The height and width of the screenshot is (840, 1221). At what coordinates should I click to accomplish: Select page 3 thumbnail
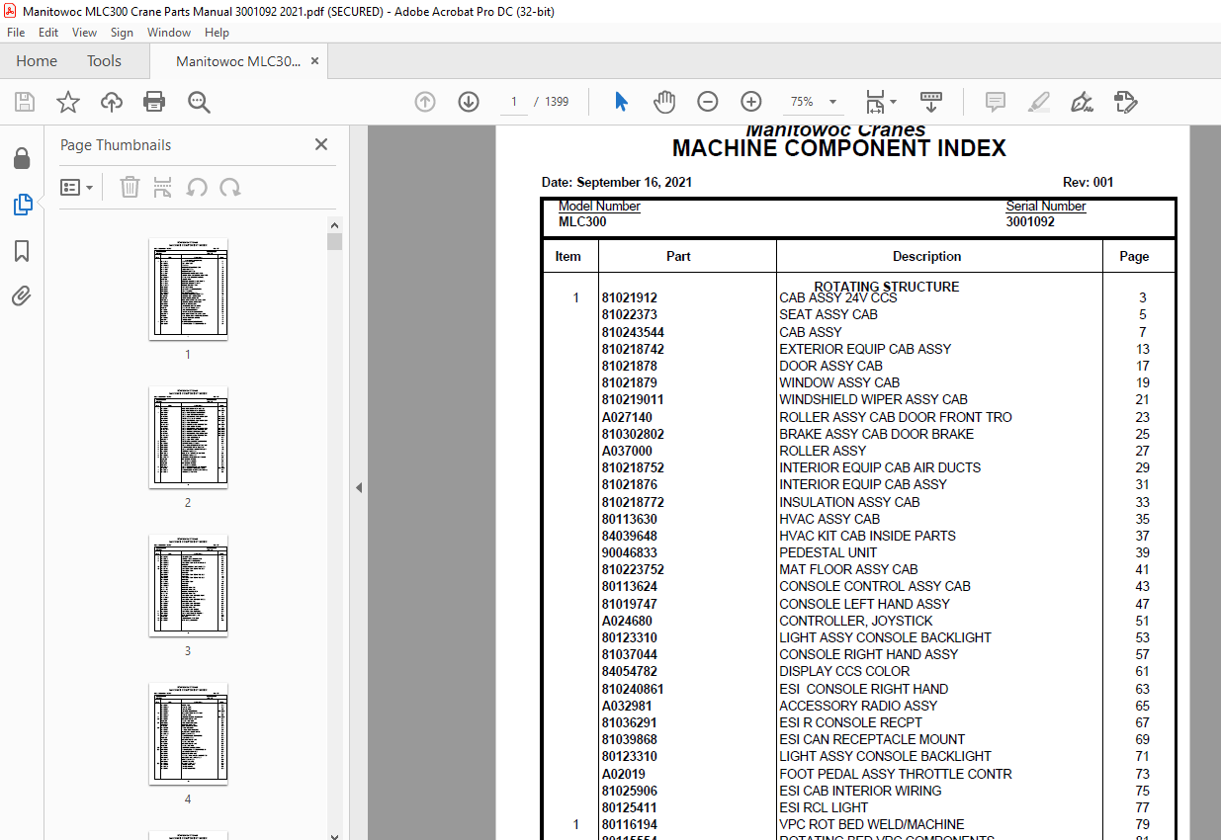coord(188,585)
